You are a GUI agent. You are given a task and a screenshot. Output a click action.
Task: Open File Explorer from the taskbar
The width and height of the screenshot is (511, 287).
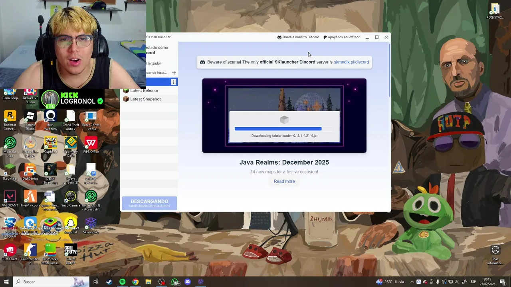coord(149,282)
